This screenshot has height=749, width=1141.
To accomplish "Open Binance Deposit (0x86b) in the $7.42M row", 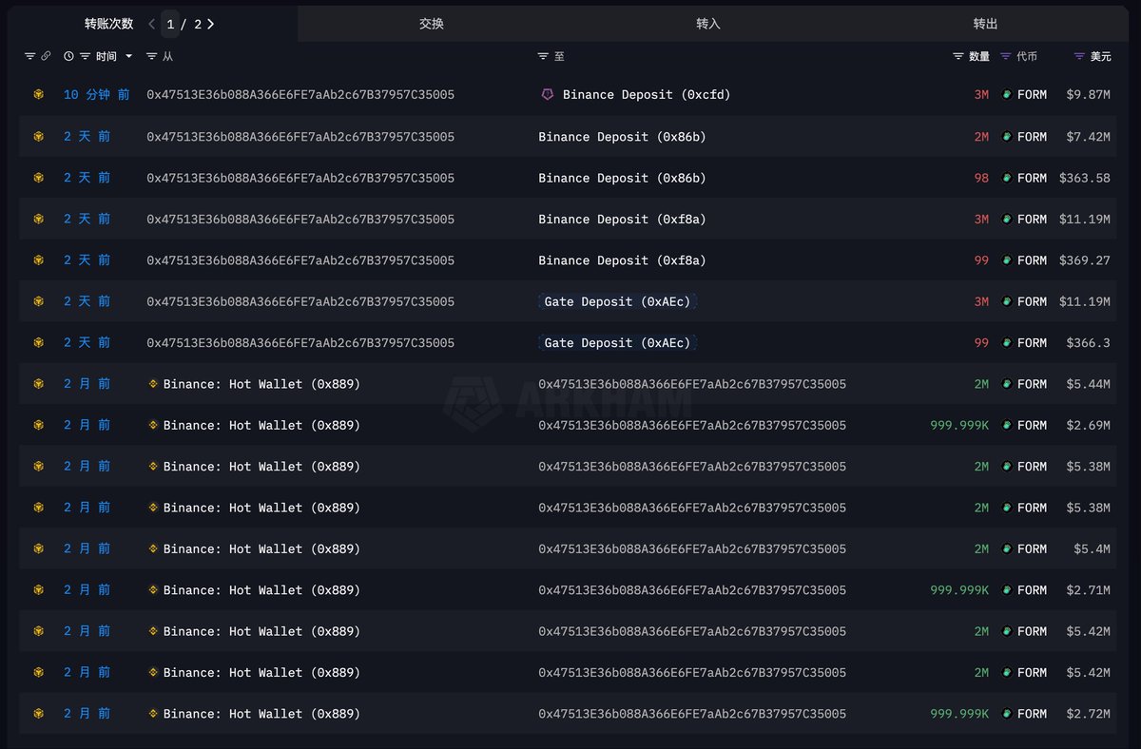I will tap(622, 137).
